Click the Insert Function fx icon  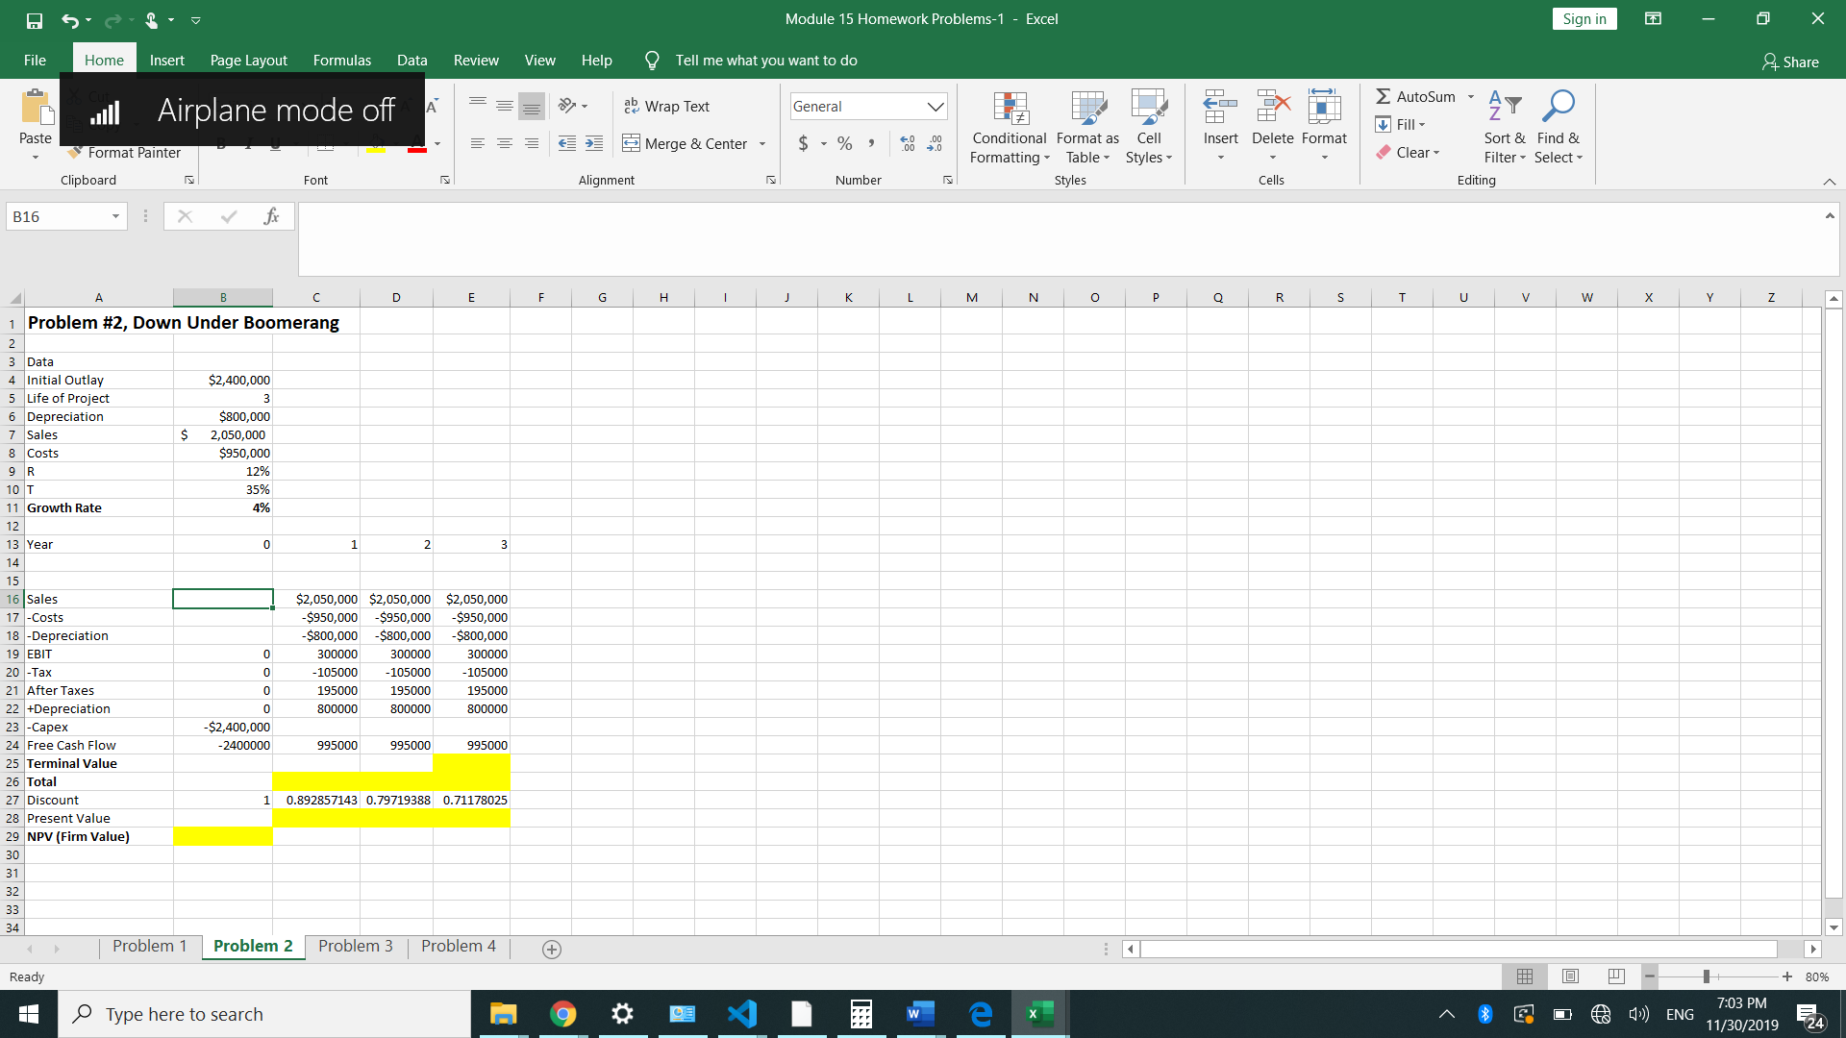pyautogui.click(x=271, y=216)
